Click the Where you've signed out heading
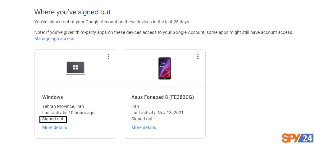 coord(72,12)
